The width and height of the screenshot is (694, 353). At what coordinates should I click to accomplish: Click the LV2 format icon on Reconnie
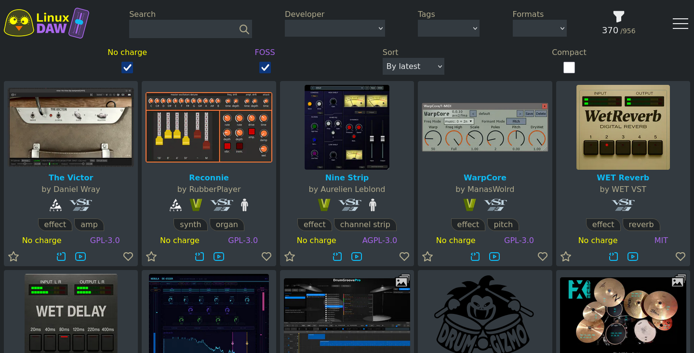coord(196,205)
